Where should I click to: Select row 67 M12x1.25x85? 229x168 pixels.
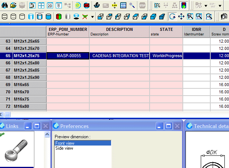click(23, 70)
